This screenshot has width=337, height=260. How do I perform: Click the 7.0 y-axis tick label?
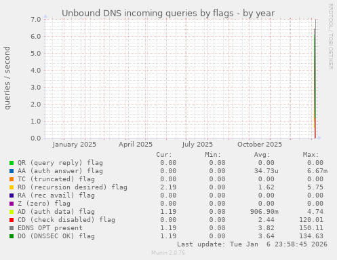tap(36, 19)
